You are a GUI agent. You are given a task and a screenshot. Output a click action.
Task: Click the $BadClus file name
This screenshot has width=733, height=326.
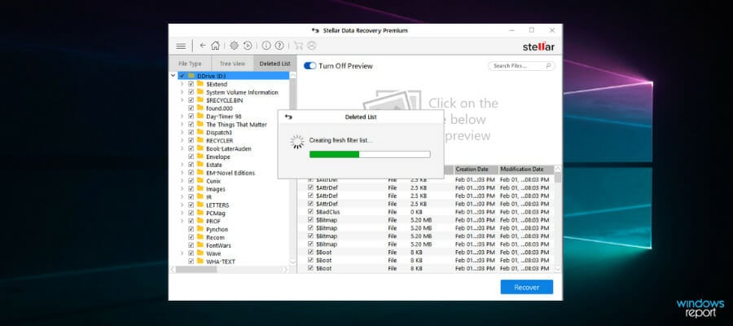(327, 211)
